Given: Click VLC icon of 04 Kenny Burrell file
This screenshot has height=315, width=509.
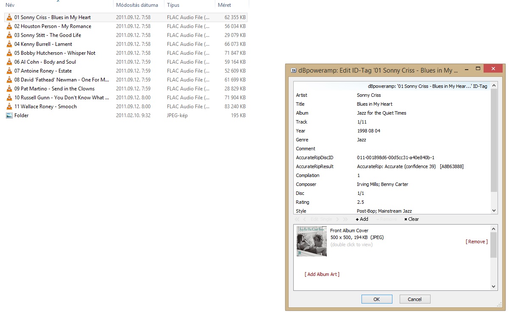Looking at the screenshot, I should [9, 44].
